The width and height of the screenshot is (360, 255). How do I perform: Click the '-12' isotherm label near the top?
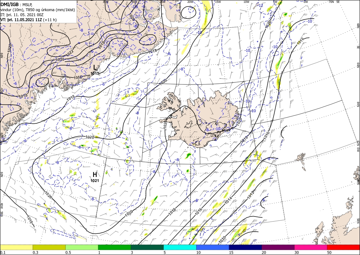260,5
